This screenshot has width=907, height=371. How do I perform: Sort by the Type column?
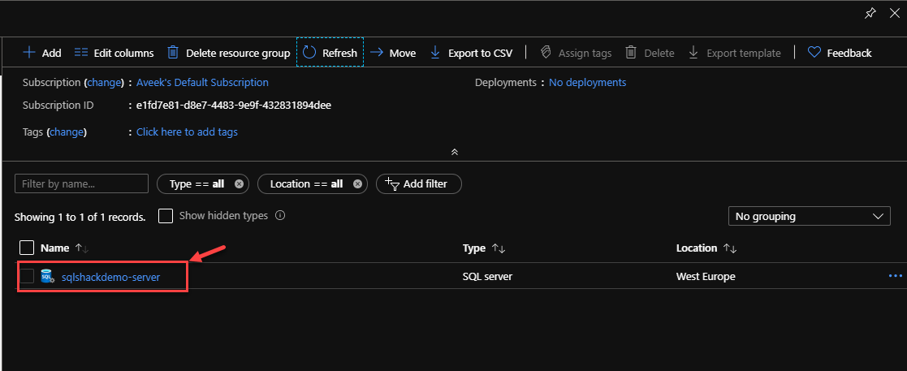point(499,248)
